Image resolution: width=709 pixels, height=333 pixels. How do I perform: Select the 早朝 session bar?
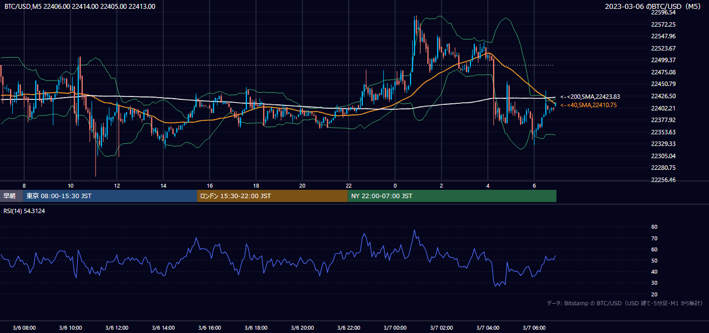point(12,196)
